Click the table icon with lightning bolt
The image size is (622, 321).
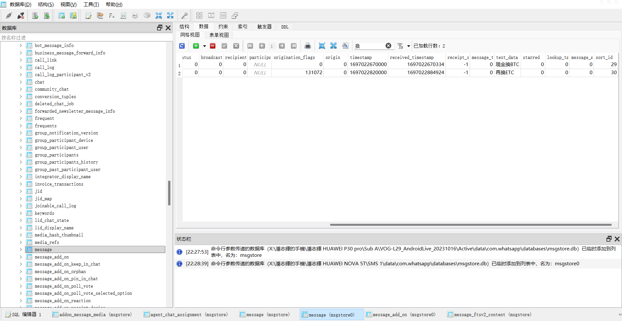(x=73, y=16)
